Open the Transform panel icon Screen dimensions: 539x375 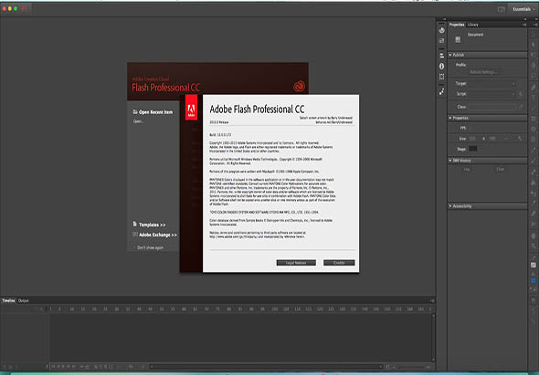tap(442, 77)
